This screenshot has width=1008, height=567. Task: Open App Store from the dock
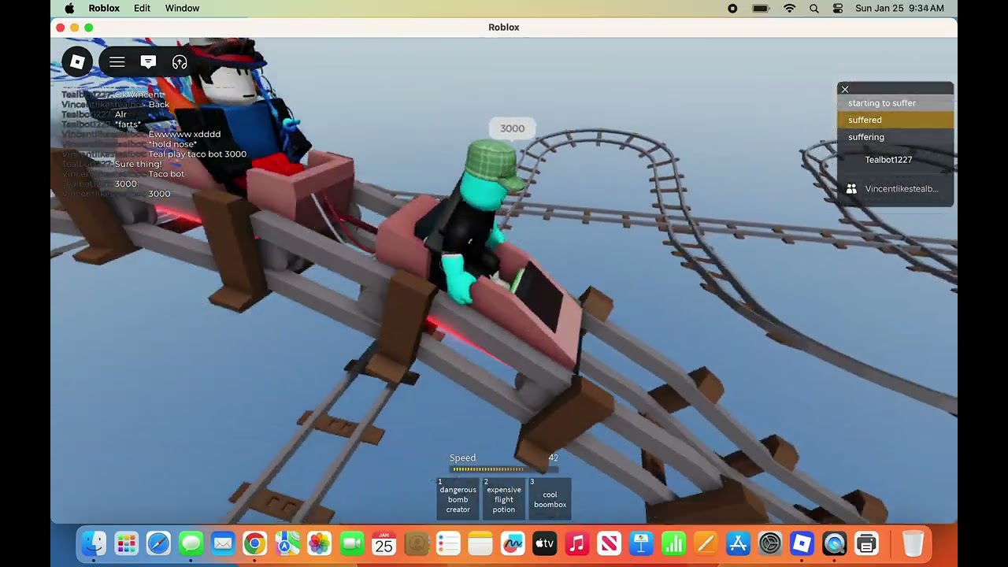coord(738,543)
